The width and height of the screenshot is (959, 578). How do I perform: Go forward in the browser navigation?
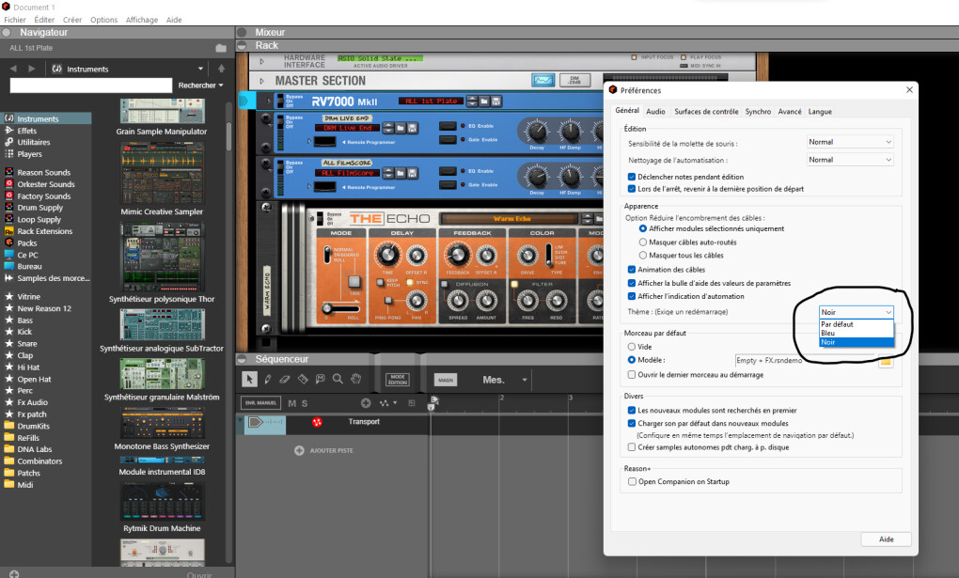[x=32, y=69]
